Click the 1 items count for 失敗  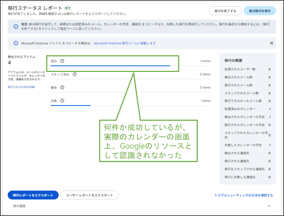(205, 101)
